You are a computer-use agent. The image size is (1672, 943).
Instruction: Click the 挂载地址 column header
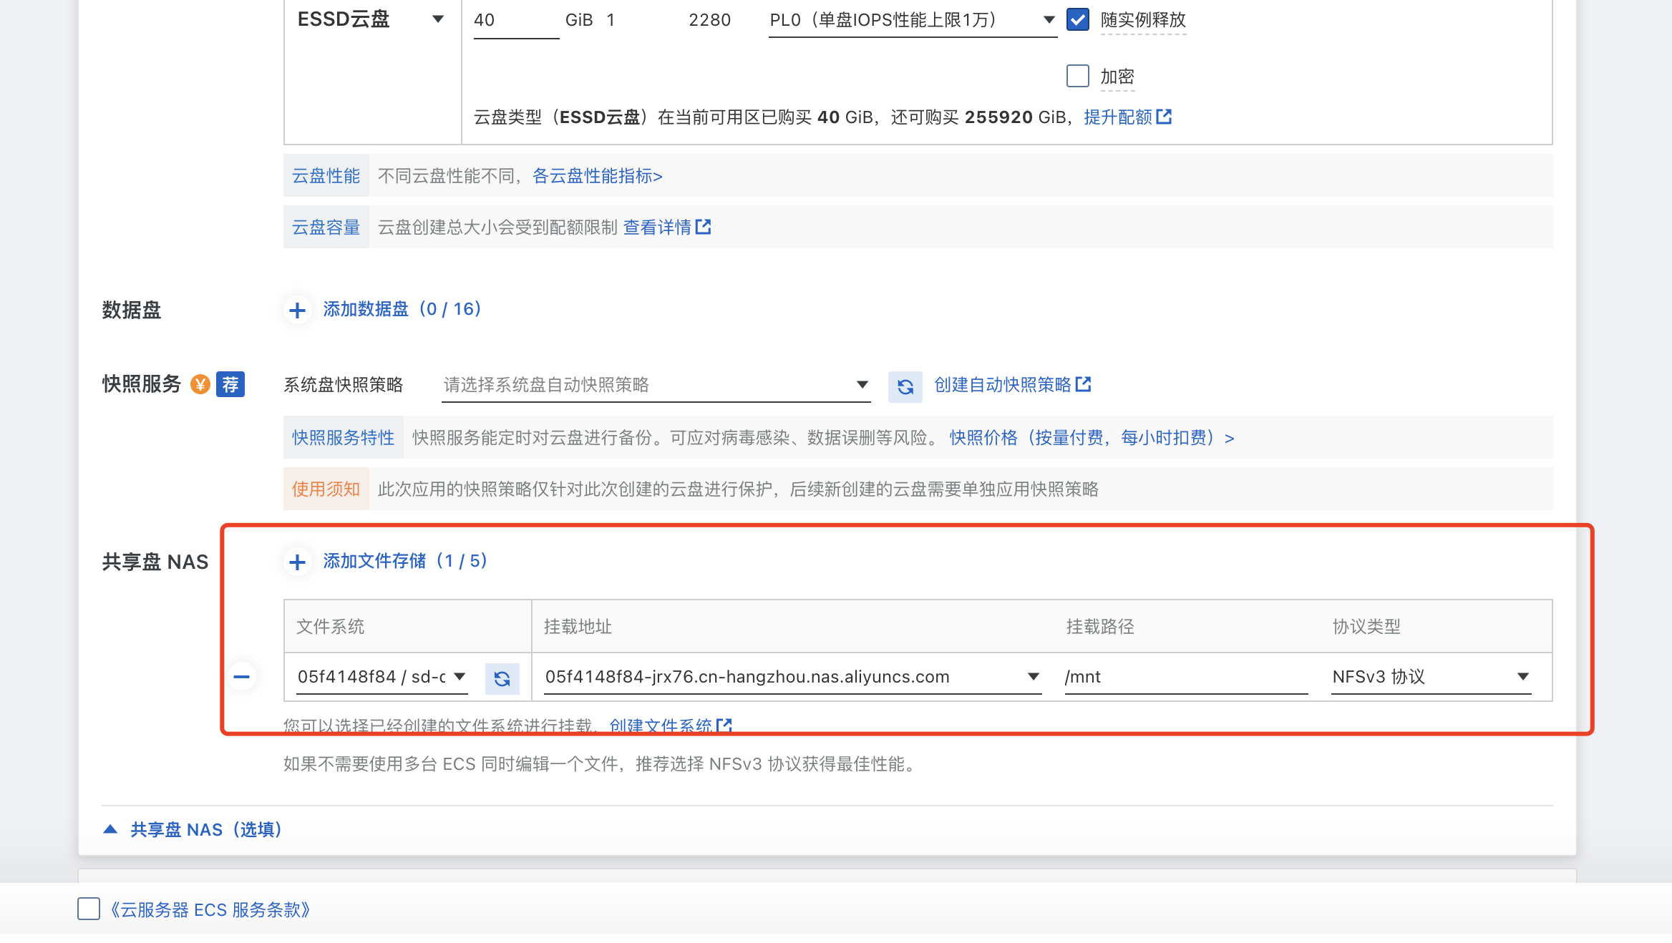[x=578, y=627]
